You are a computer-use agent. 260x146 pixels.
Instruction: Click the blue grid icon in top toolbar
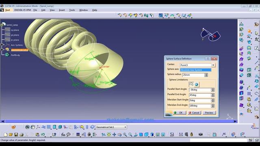pos(160,15)
